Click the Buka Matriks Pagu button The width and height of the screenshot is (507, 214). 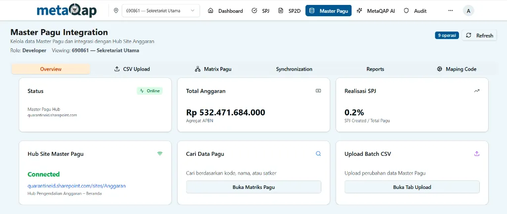(253, 187)
